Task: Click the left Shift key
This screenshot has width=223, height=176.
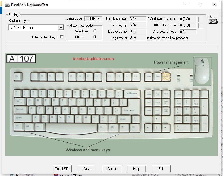Action: 23,118
